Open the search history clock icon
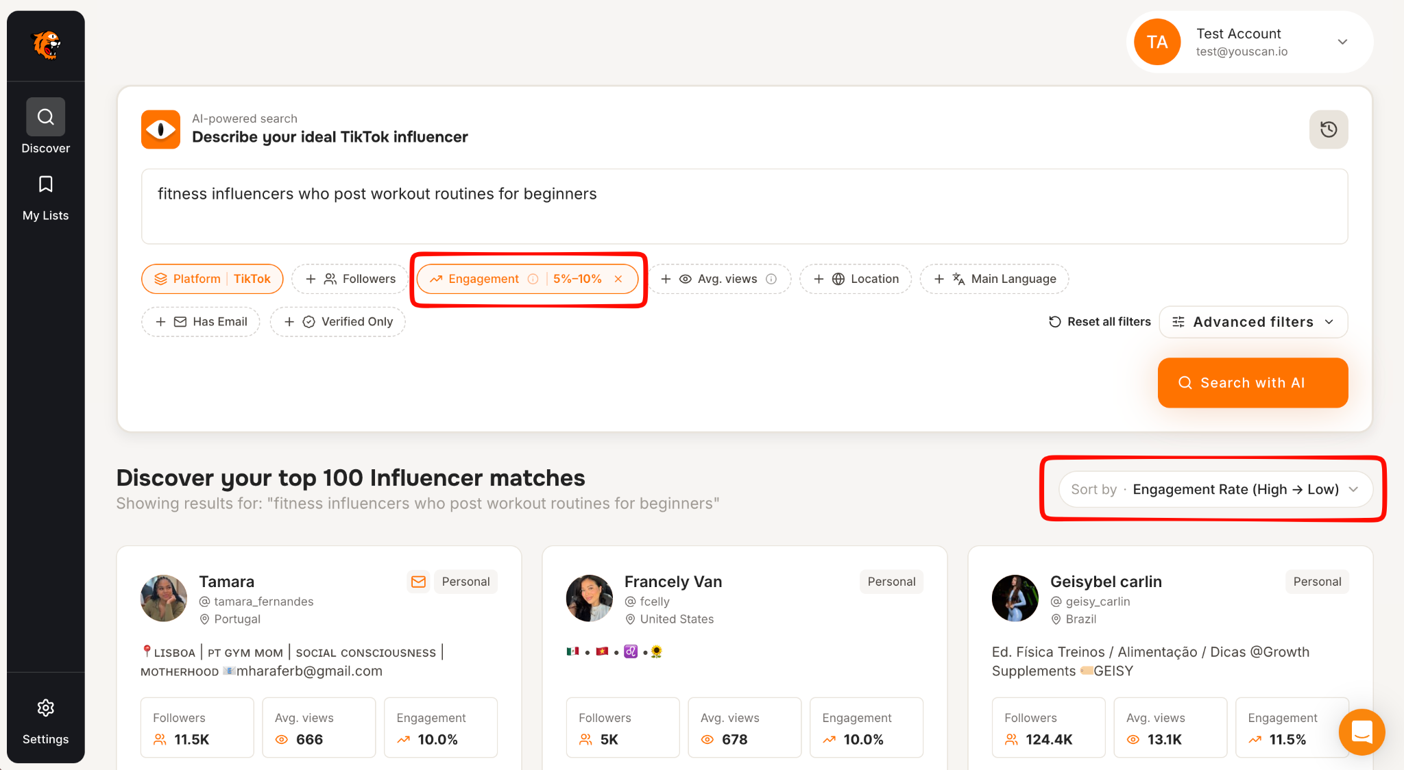 [x=1328, y=129]
